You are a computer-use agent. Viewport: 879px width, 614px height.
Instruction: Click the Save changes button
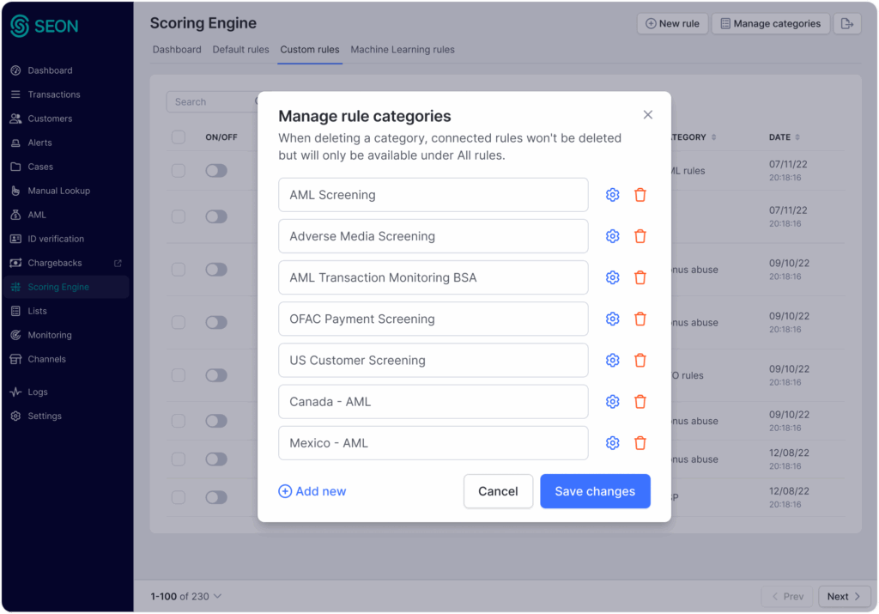pos(595,491)
